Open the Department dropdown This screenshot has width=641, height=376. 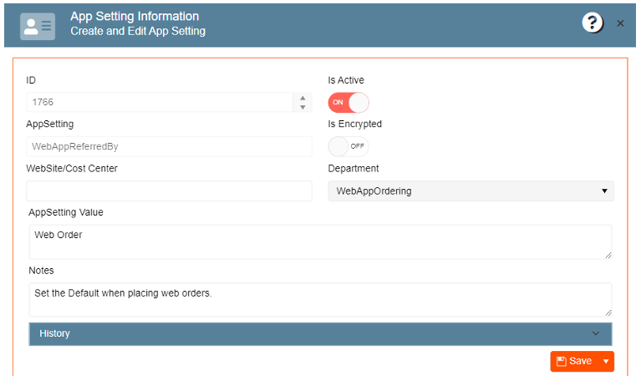point(471,191)
